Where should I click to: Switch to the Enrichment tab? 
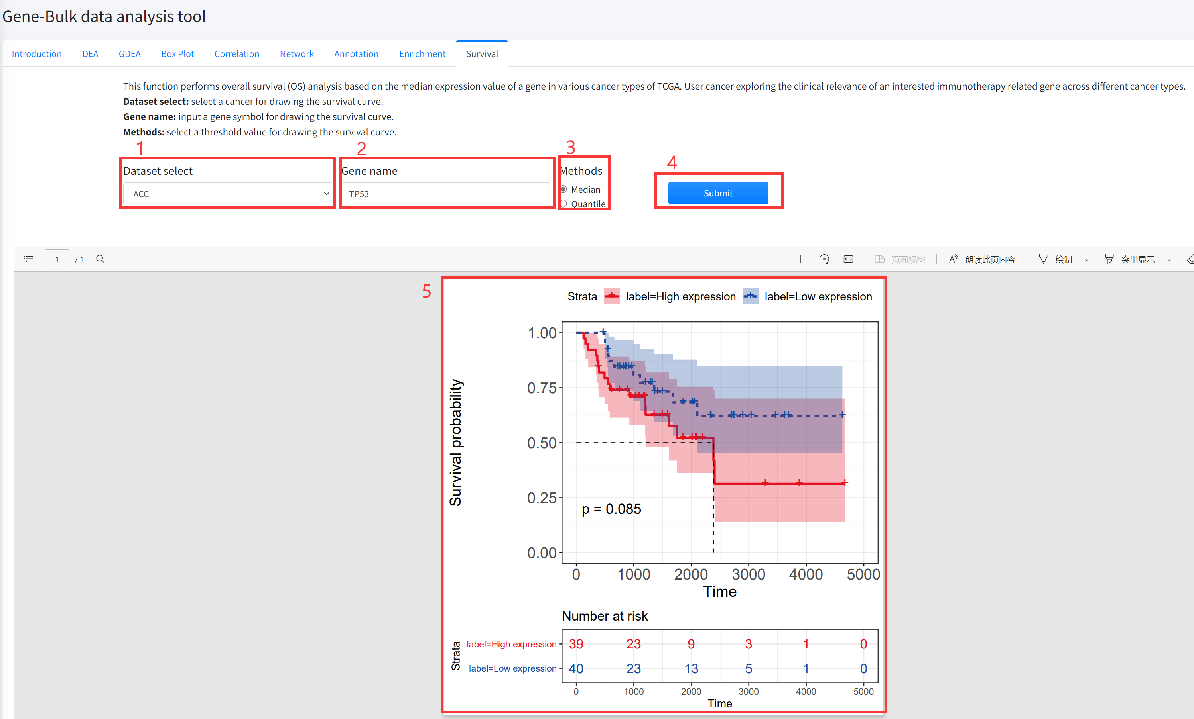coord(422,54)
